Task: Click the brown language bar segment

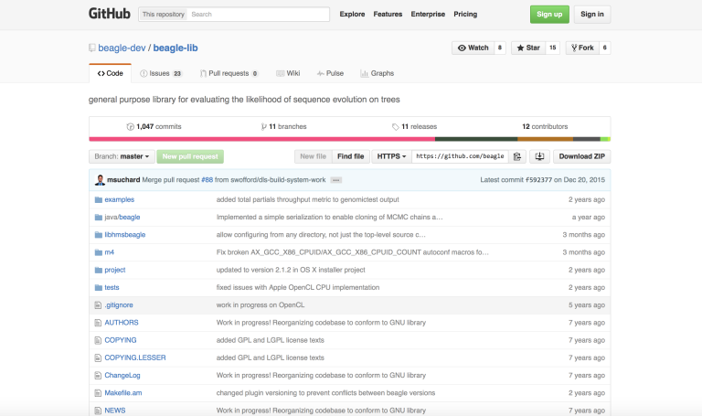Action: pyautogui.click(x=546, y=139)
